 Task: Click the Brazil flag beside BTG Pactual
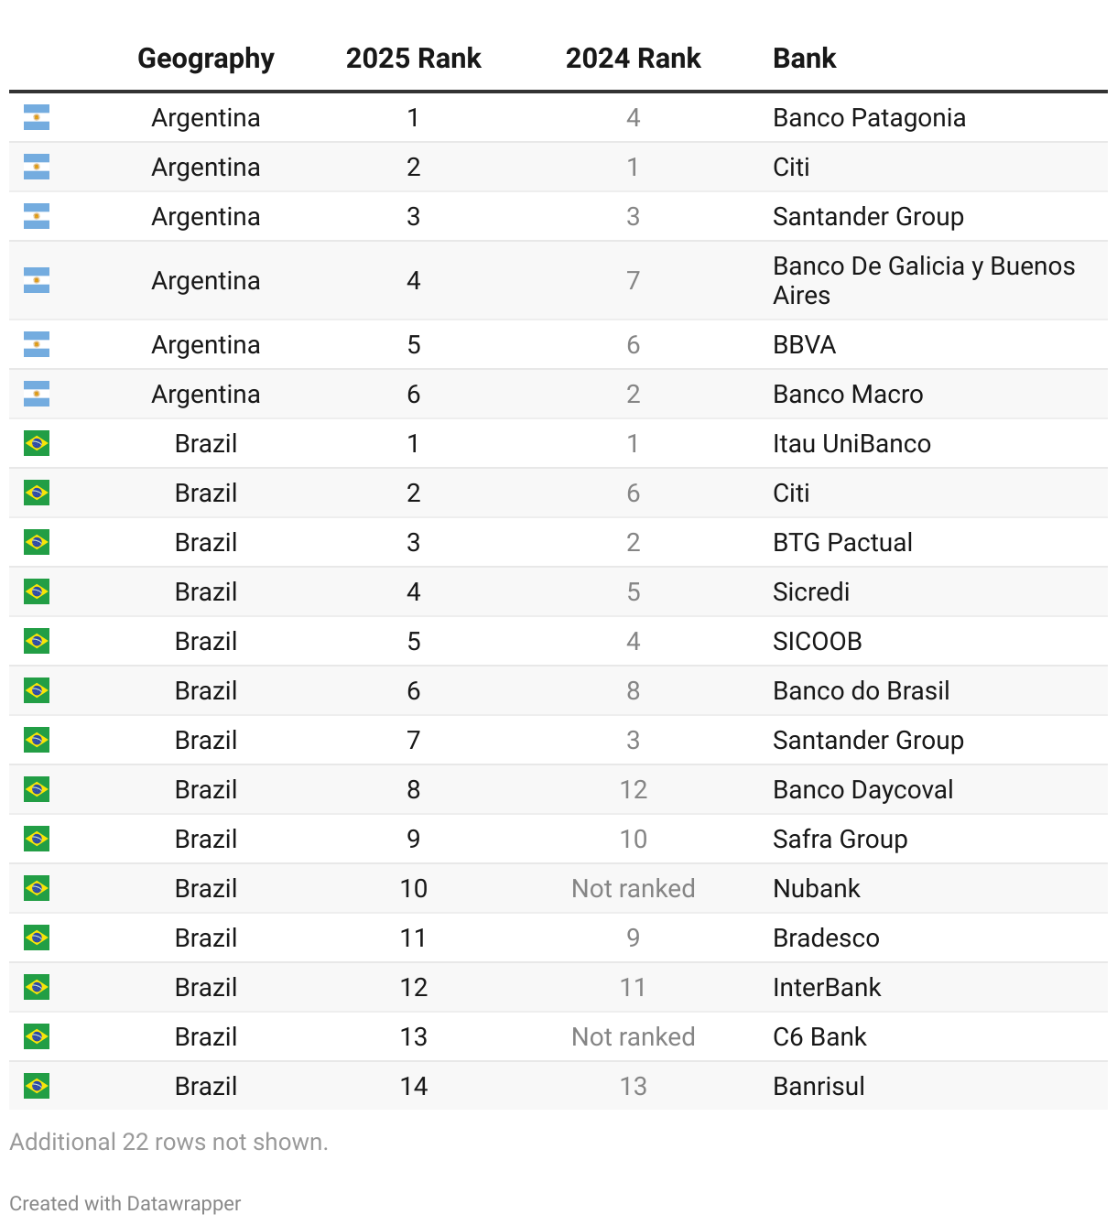click(37, 542)
